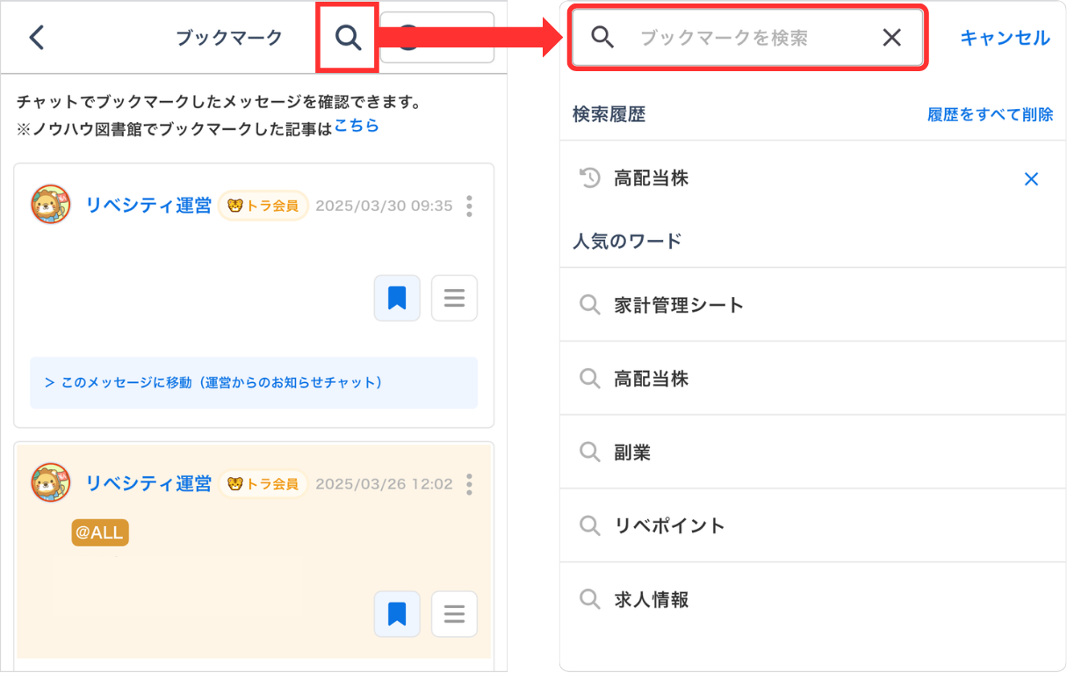
Task: Tap the search icon next to 副業
Action: pos(589,452)
